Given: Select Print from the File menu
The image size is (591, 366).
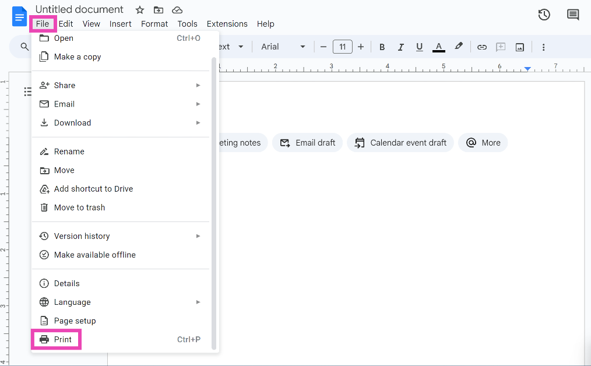Looking at the screenshot, I should tap(63, 339).
